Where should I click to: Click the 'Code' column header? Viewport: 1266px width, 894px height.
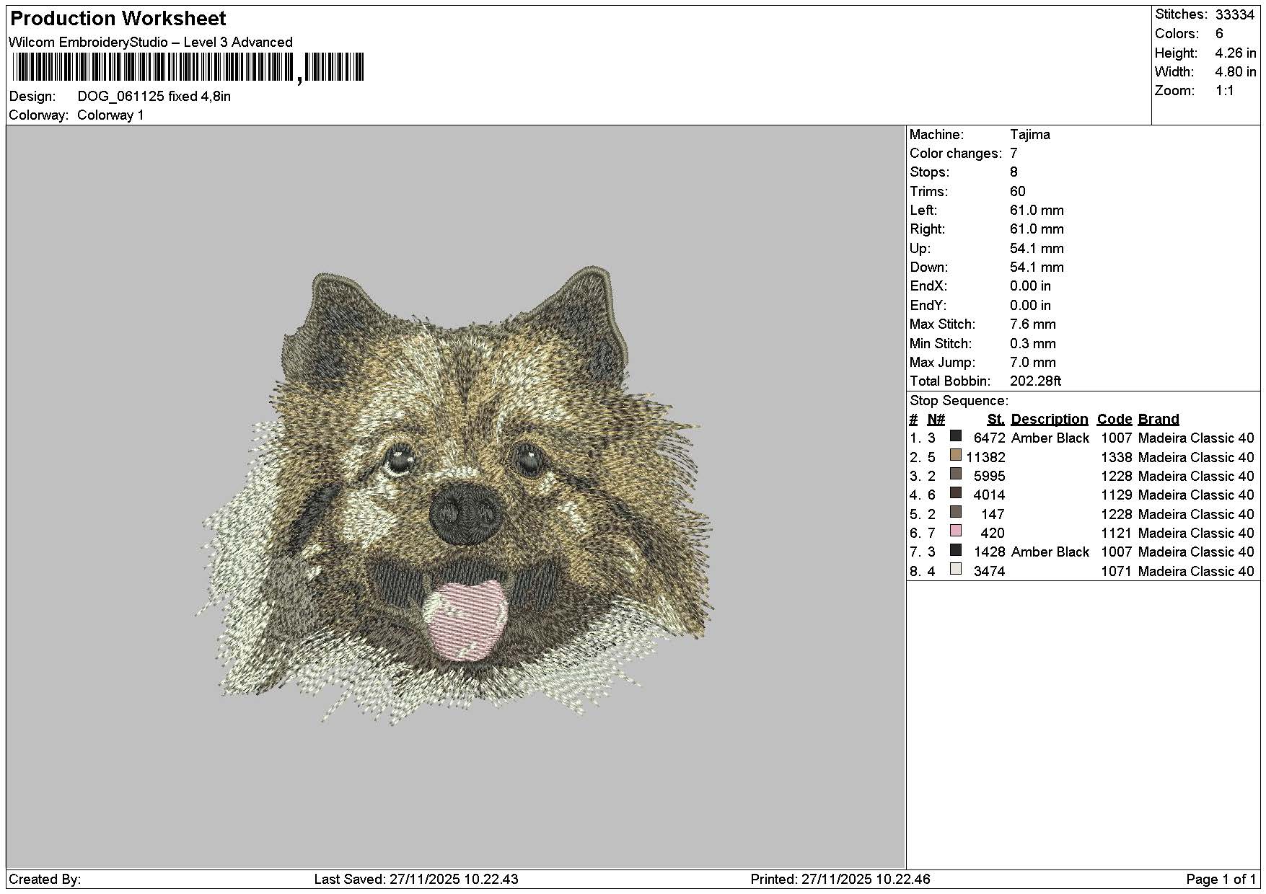1115,419
